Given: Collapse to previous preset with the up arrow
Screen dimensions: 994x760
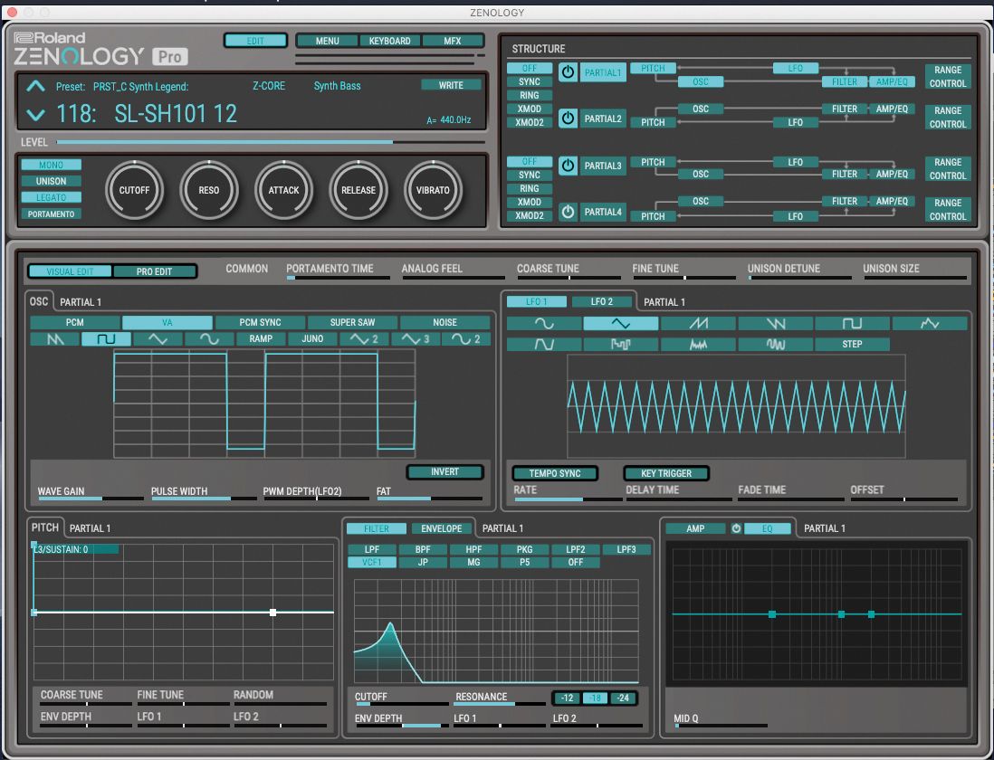Looking at the screenshot, I should coord(35,86).
